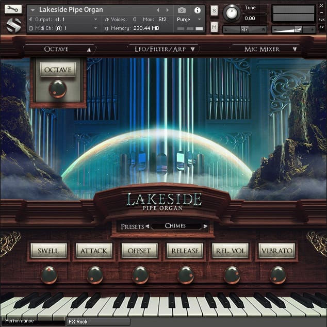
Task: Go to previous instrument with left arrow
Action: tap(158, 10)
